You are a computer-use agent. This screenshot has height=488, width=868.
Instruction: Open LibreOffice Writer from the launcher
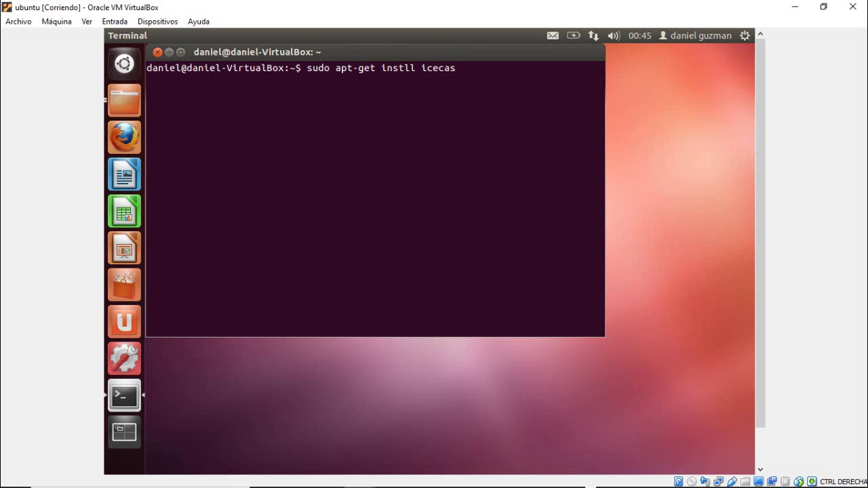click(x=124, y=174)
